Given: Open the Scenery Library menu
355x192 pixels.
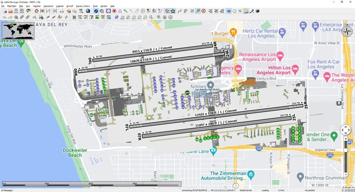Looking at the screenshot, I should point(82,6).
